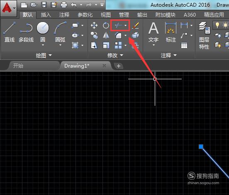Click the Open file folder icon
Image resolution: width=229 pixels, height=195 pixels.
pyautogui.click(x=34, y=5)
